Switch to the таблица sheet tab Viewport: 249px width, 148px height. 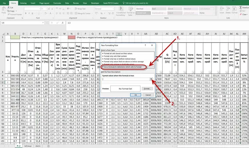pyautogui.click(x=28, y=146)
